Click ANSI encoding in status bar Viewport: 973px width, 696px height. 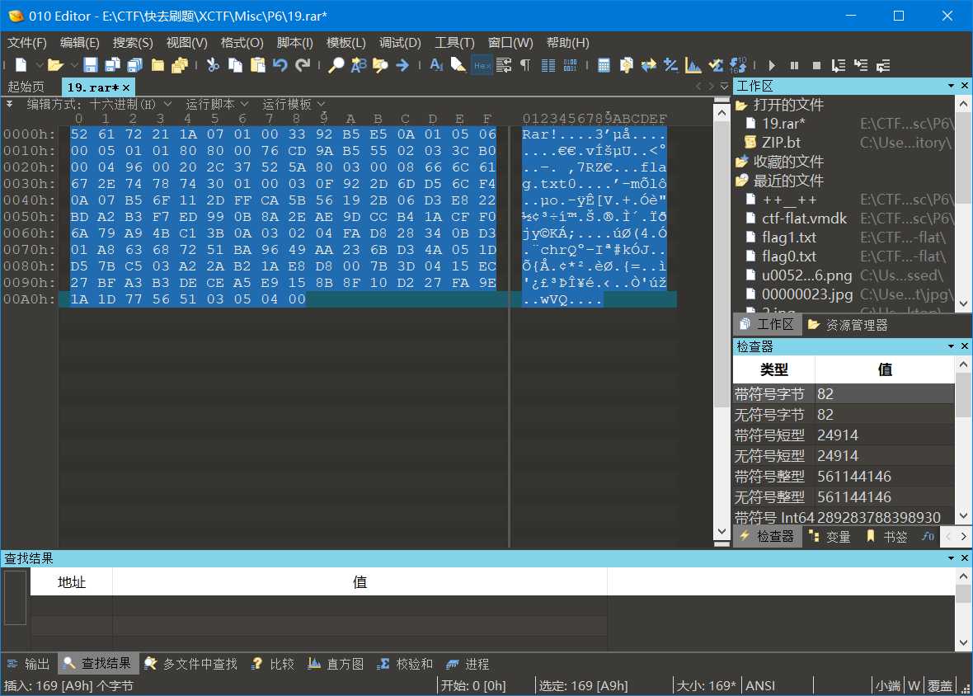[760, 685]
